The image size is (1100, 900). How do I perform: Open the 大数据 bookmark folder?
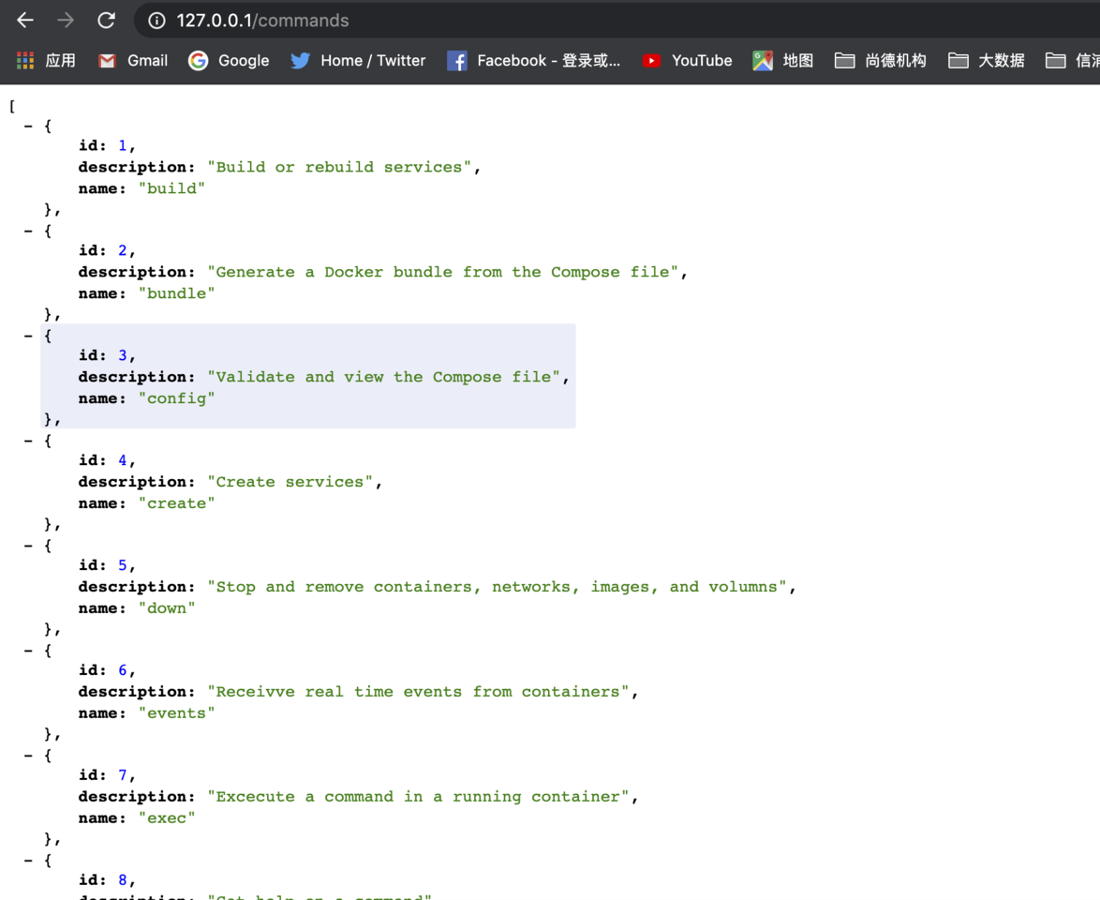(x=987, y=60)
